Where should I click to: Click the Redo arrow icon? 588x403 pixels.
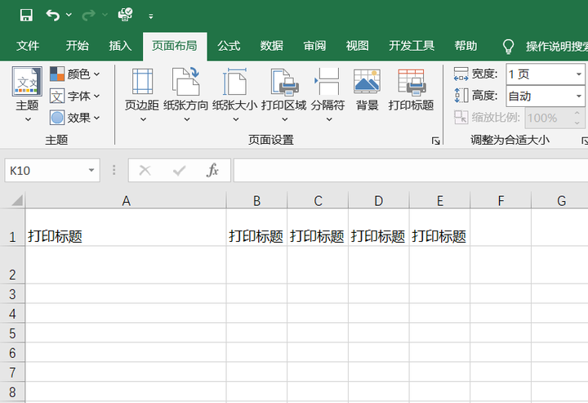88,16
